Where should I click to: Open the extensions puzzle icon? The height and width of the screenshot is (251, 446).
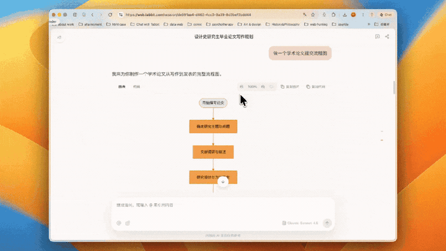(334, 15)
